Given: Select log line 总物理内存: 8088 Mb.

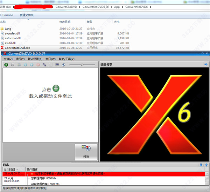Looking at the screenshot, I should [x=44, y=178].
